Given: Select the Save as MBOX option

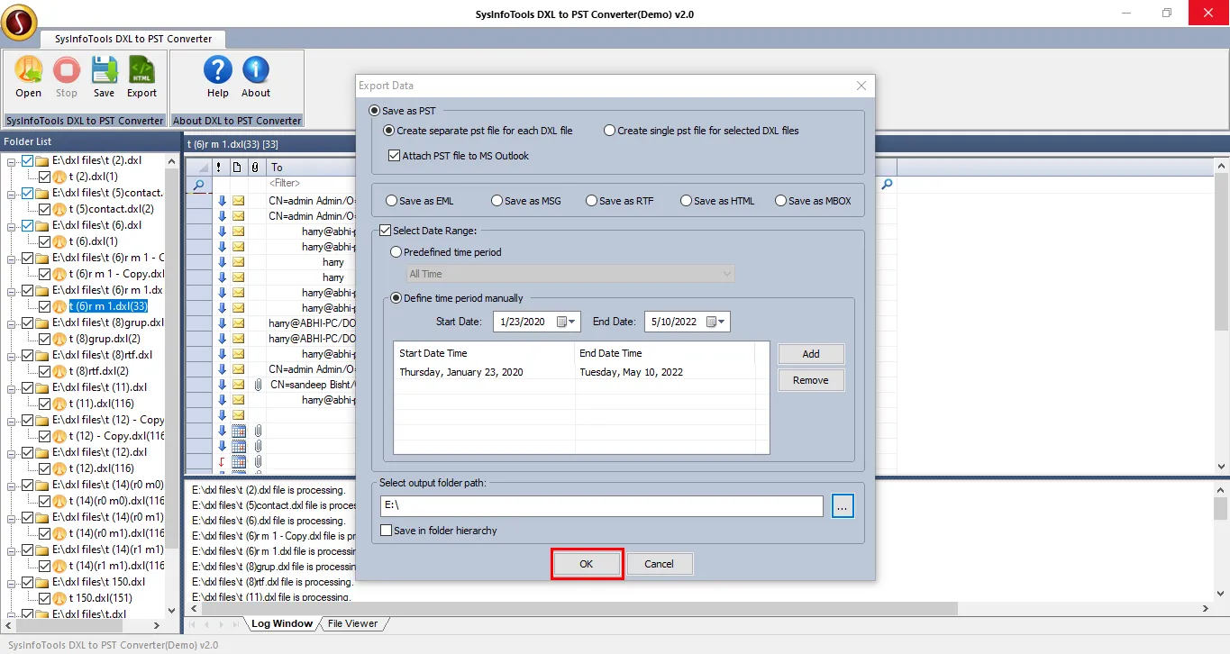Looking at the screenshot, I should pos(780,201).
